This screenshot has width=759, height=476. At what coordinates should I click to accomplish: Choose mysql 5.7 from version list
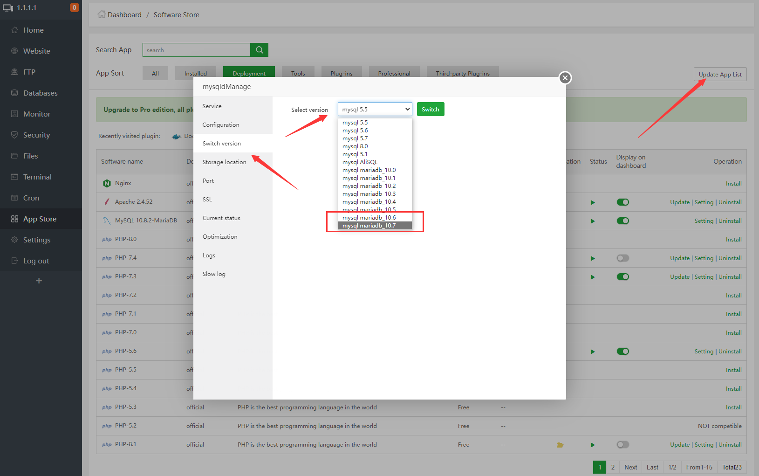375,138
